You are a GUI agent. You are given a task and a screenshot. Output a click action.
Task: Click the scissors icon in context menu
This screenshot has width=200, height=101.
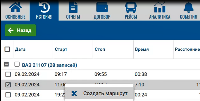(74, 94)
